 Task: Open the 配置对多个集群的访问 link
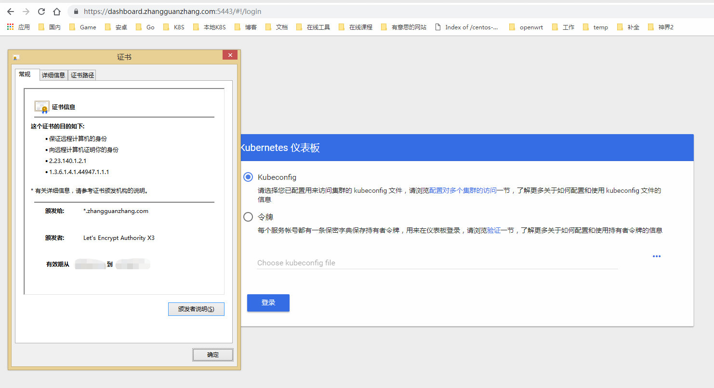463,190
